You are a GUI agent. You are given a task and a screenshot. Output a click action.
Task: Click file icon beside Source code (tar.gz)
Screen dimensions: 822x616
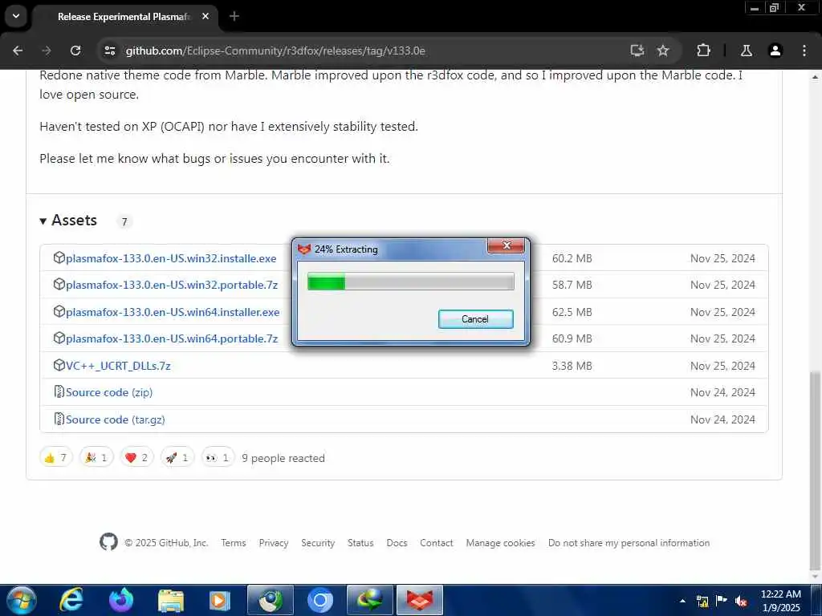[59, 419]
